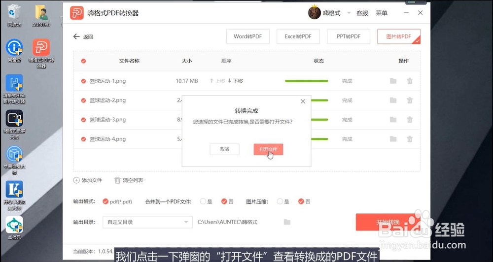493x262 pixels.
Task: Toggle checkbox for 篮球运动-1.png
Action: click(x=83, y=81)
